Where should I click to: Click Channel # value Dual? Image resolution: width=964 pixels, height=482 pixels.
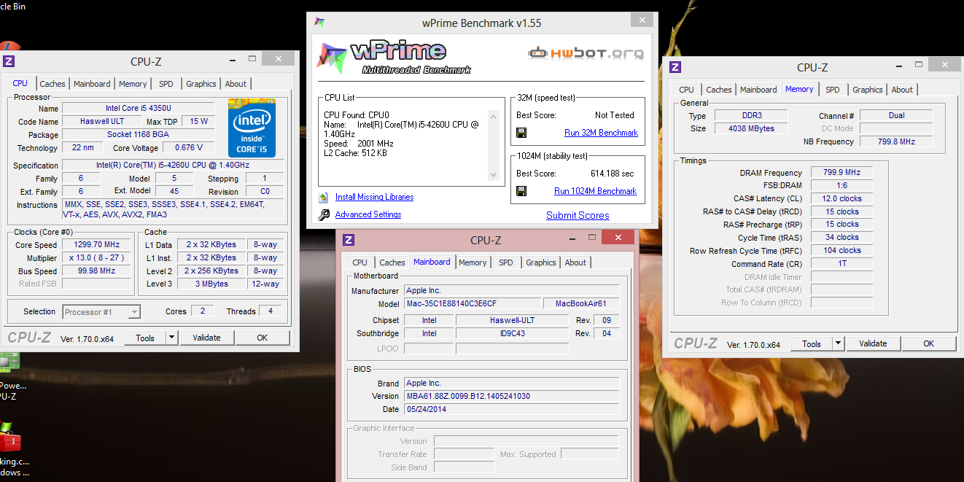(x=896, y=115)
